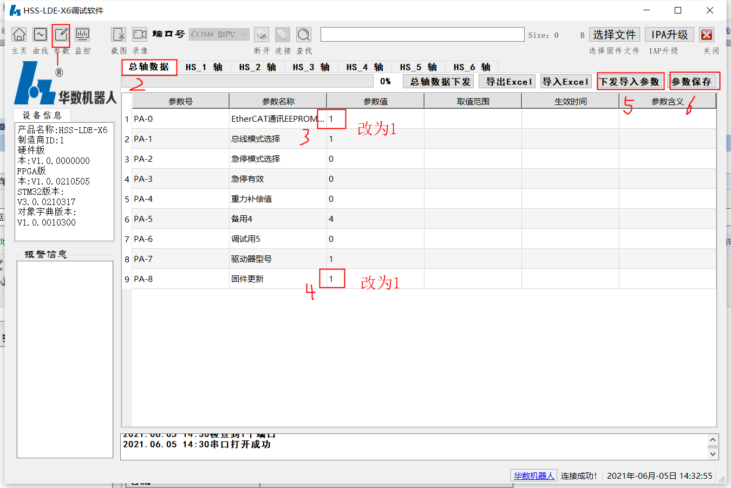
Task: Open the 监控 monitoring icon
Action: [82, 35]
